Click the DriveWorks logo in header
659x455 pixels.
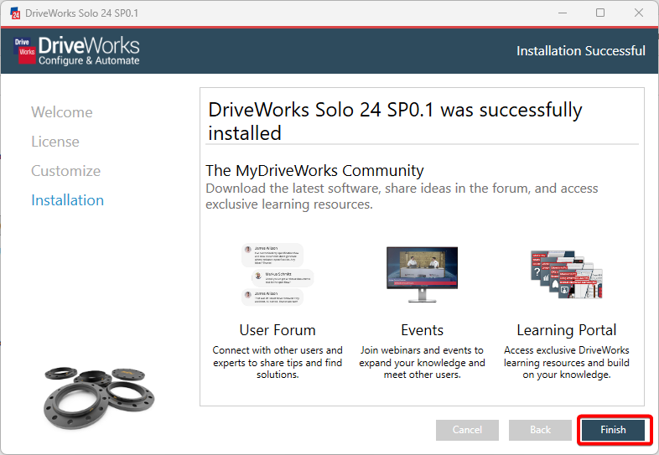coord(76,50)
